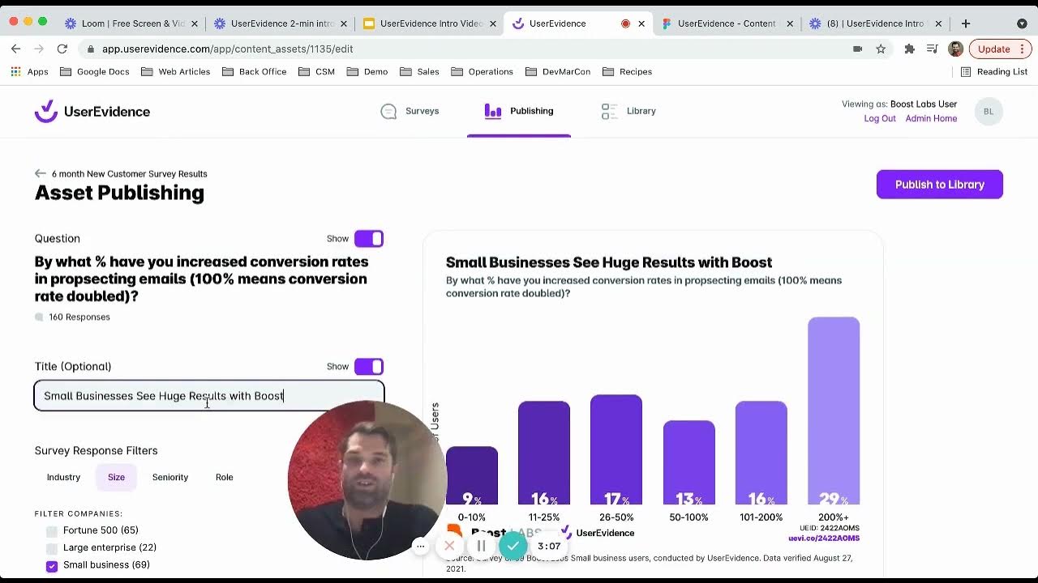Image resolution: width=1038 pixels, height=583 pixels.
Task: Click Log Out link
Action: [880, 118]
